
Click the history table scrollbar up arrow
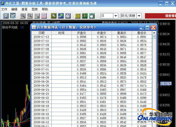[154, 33]
